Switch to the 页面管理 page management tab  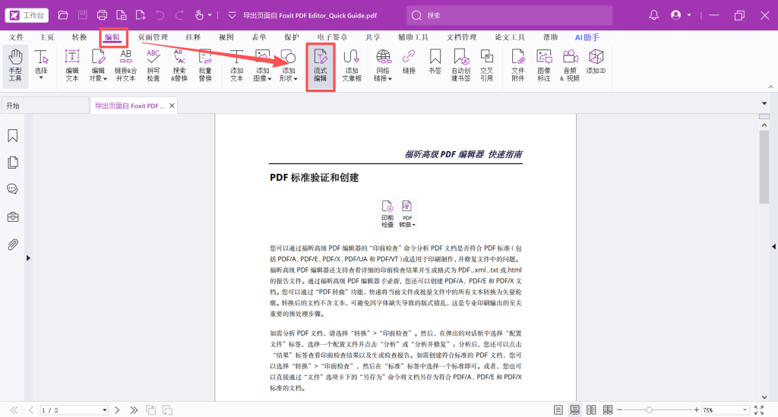click(x=153, y=37)
